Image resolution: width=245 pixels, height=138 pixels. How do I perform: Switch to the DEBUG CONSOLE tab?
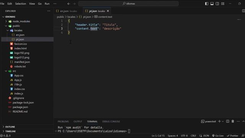[x=111, y=122]
